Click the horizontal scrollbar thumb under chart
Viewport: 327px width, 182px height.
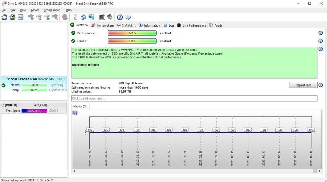pyautogui.click(x=315, y=171)
